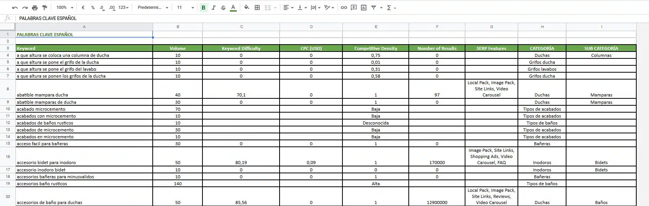The image size is (649, 206).
Task: Redo the last undone action
Action: tap(25, 8)
